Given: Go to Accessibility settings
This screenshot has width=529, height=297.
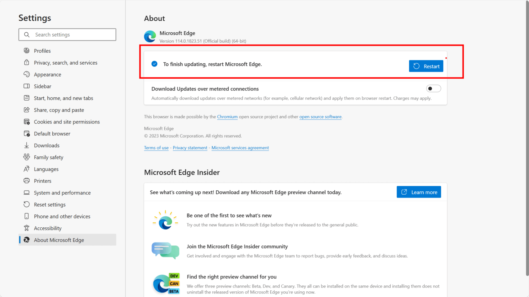Looking at the screenshot, I should pyautogui.click(x=67, y=228).
